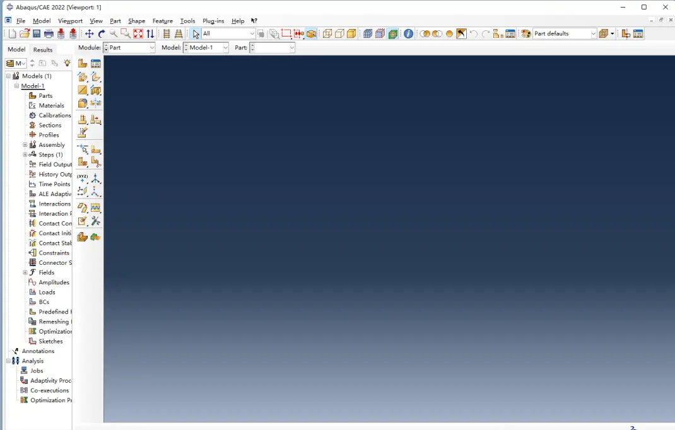The height and width of the screenshot is (430, 675).
Task: Open the Query information icon
Action: (x=409, y=34)
